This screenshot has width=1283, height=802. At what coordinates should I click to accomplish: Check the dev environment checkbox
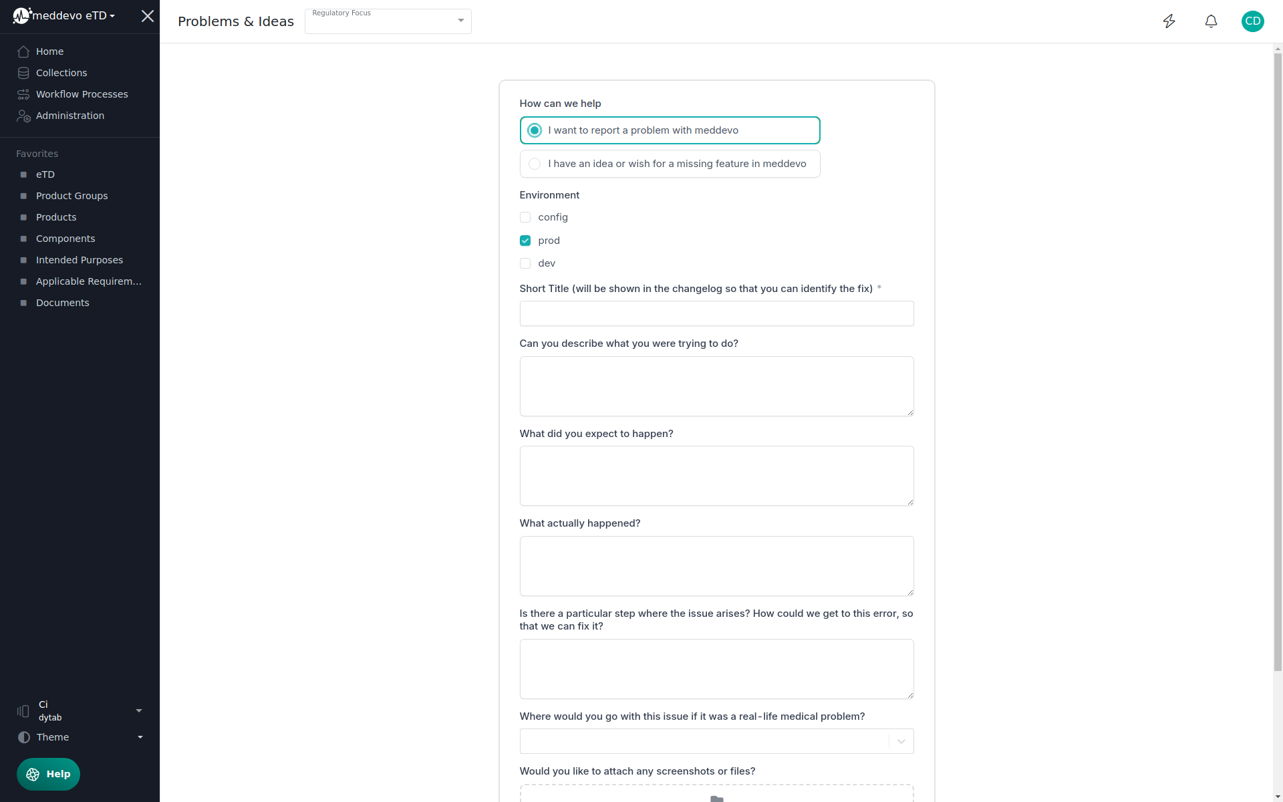tap(525, 263)
